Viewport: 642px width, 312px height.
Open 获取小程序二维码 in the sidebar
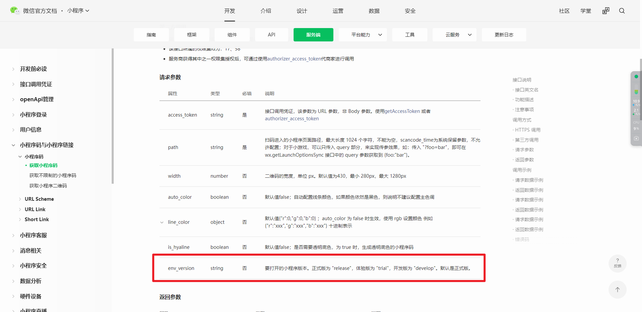(48, 186)
